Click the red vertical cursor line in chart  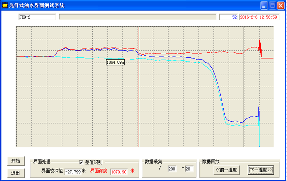tap(139, 99)
